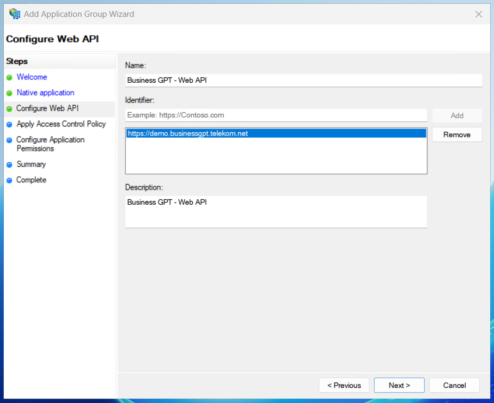This screenshot has height=403, width=494.
Task: Select the Complete step
Action: pyautogui.click(x=31, y=180)
